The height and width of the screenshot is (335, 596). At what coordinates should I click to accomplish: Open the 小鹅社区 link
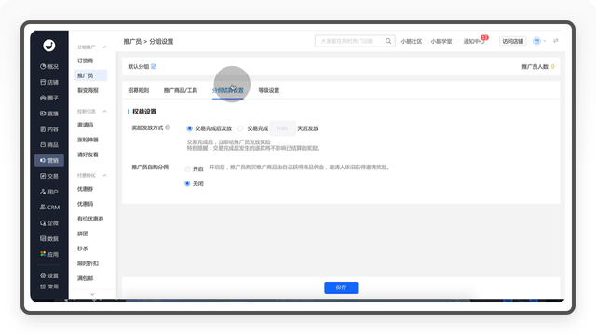(412, 41)
